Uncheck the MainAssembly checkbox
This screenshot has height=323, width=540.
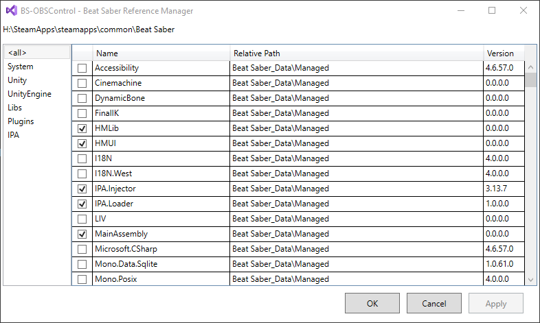(x=82, y=234)
